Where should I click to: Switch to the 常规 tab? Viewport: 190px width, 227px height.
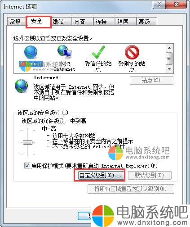[x=15, y=22]
